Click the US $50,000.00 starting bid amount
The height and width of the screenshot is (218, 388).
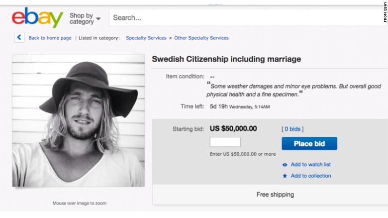coord(233,128)
